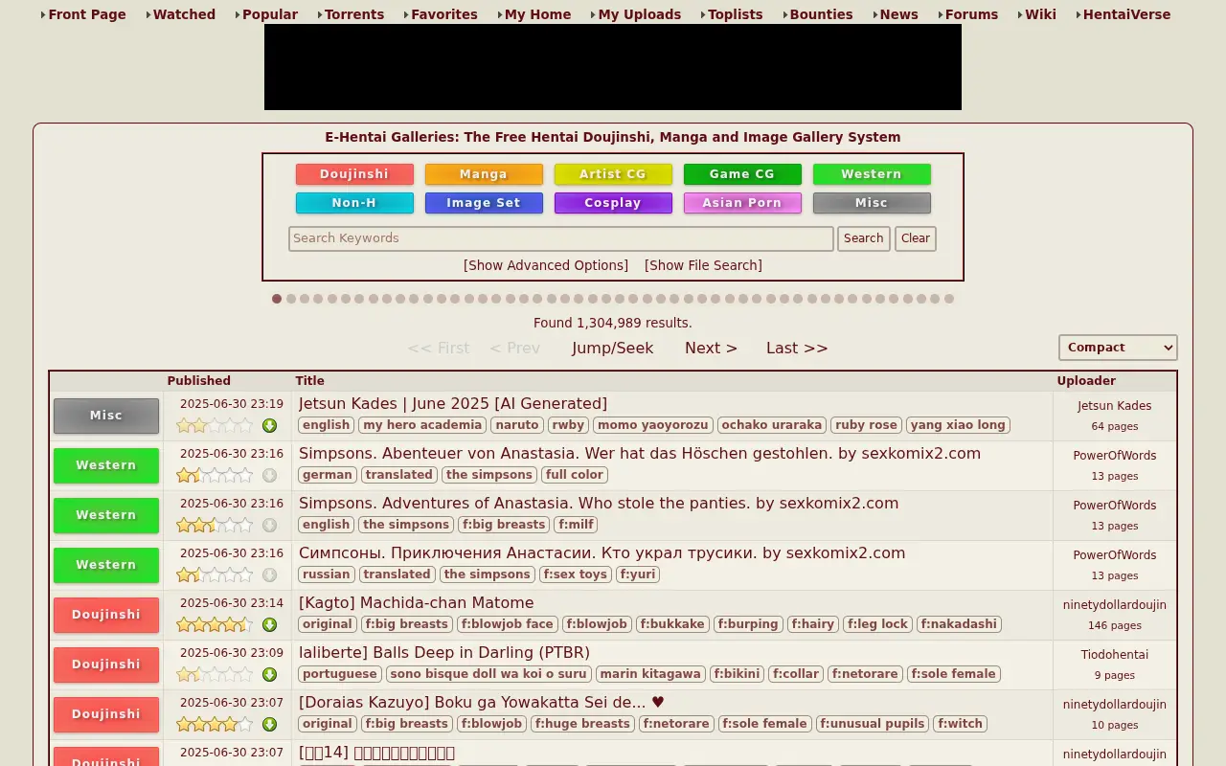Click Misc category badge on Jetsun Kades row
The height and width of the screenshot is (766, 1226).
[106, 416]
